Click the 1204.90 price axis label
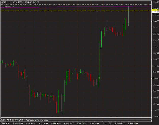The image size is (159, 125). click(x=156, y=98)
